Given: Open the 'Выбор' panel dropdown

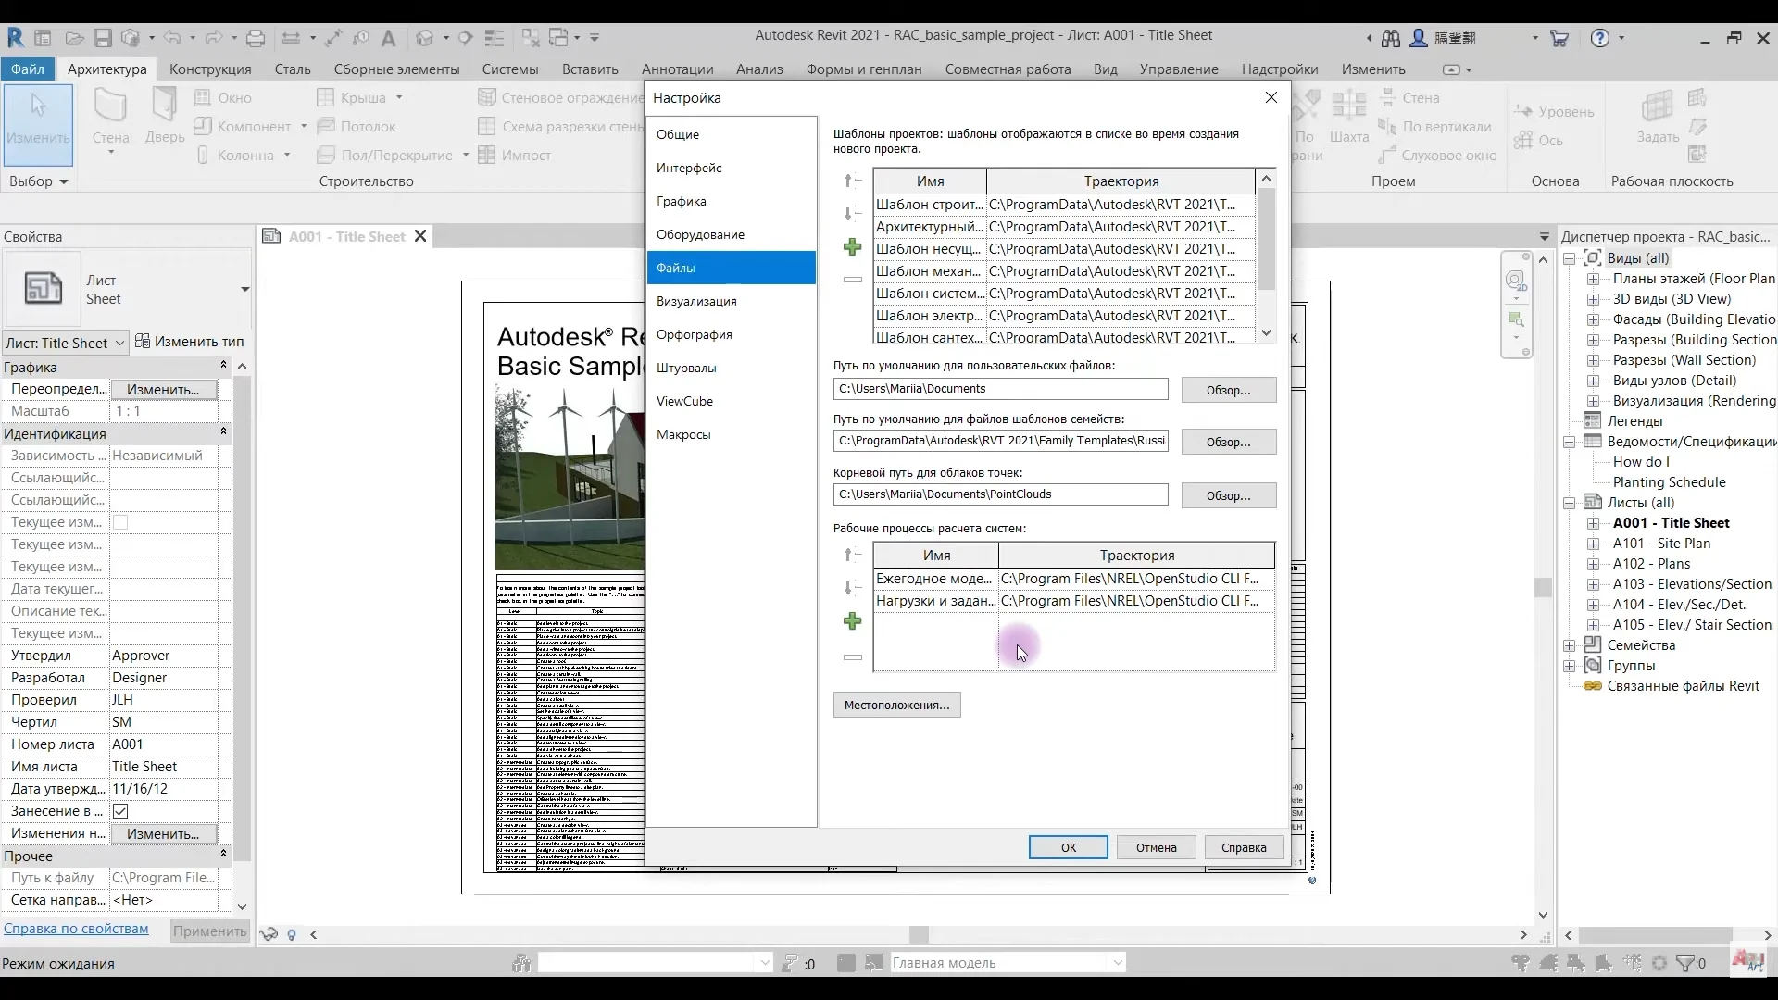Looking at the screenshot, I should point(39,181).
